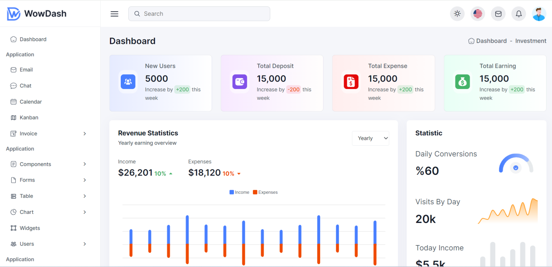This screenshot has width=552, height=267.
Task: Open the Email application icon in sidebar
Action: coord(13,70)
